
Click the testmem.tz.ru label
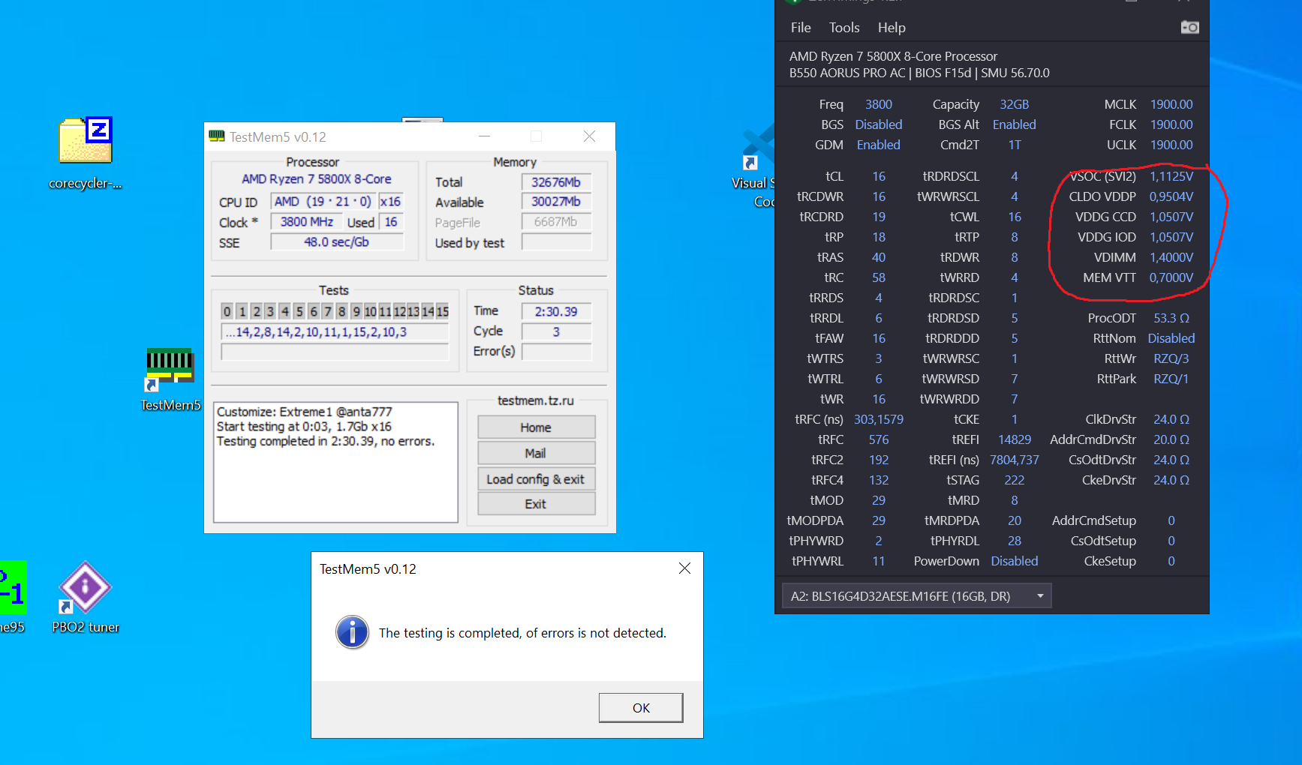point(536,400)
